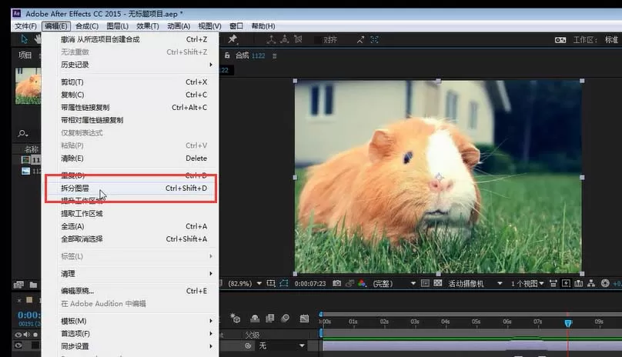The image size is (622, 357).
Task: Click the blue current-time indicator on timeline
Action: (568, 323)
